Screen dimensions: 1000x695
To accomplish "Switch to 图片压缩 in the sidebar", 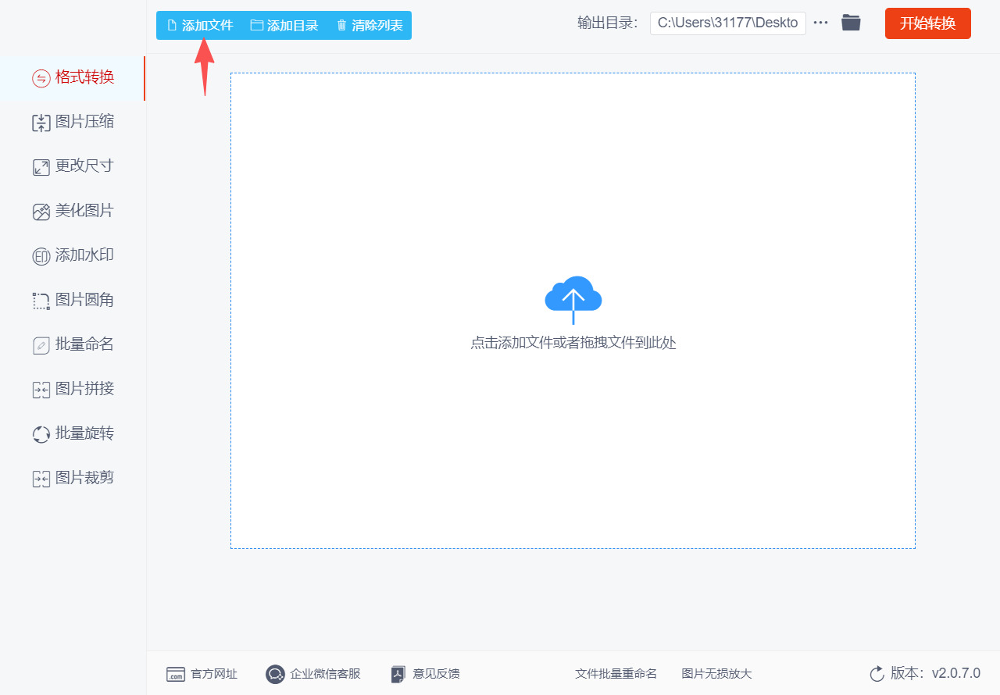I will click(73, 122).
